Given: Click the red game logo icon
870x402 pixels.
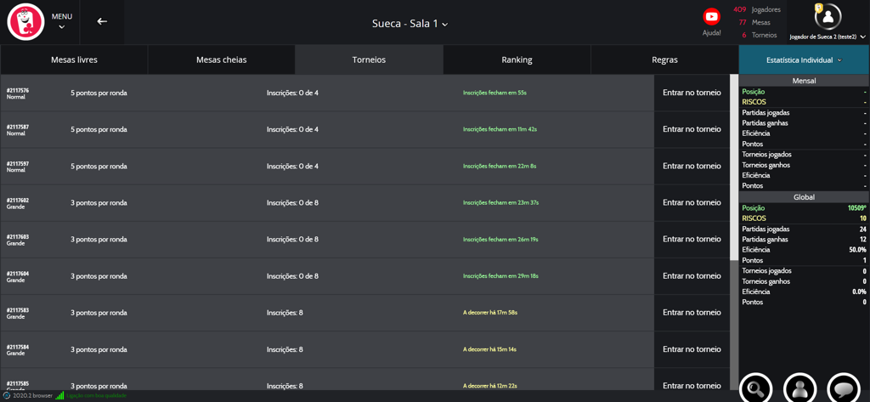Looking at the screenshot, I should (25, 22).
